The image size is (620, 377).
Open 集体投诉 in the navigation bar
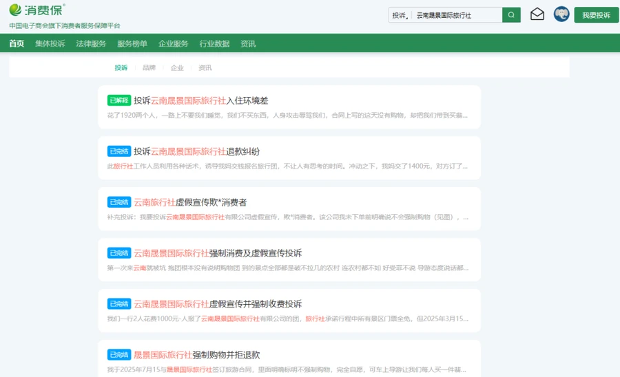50,43
